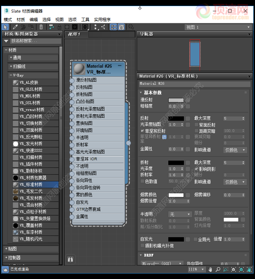
Task: Enable the 距离变暗 checkbox
Action: (x=196, y=131)
